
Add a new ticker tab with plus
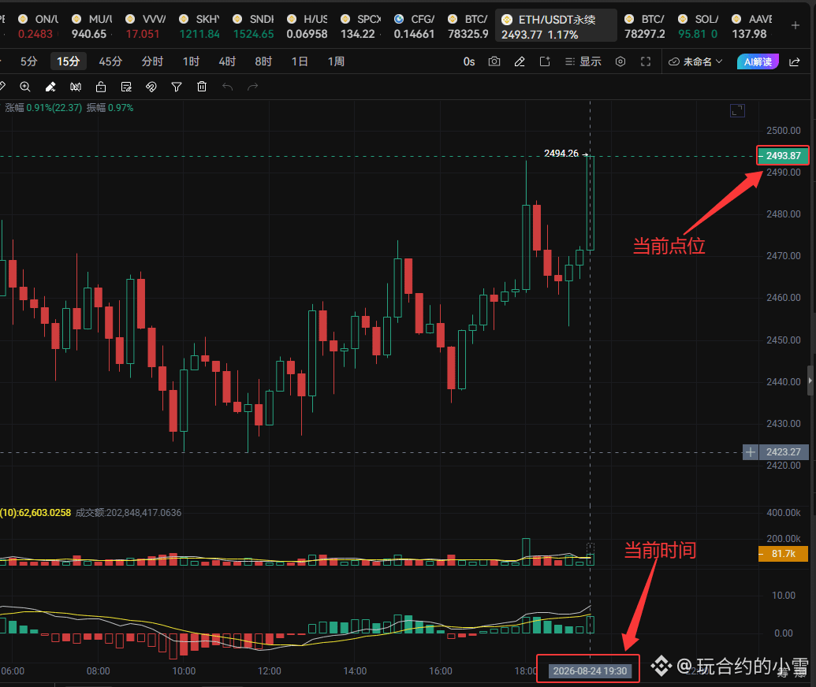tap(796, 25)
